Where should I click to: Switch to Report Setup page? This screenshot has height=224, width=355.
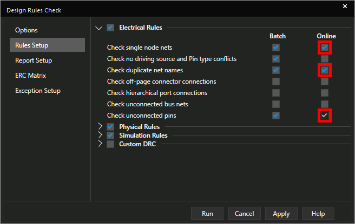(34, 60)
